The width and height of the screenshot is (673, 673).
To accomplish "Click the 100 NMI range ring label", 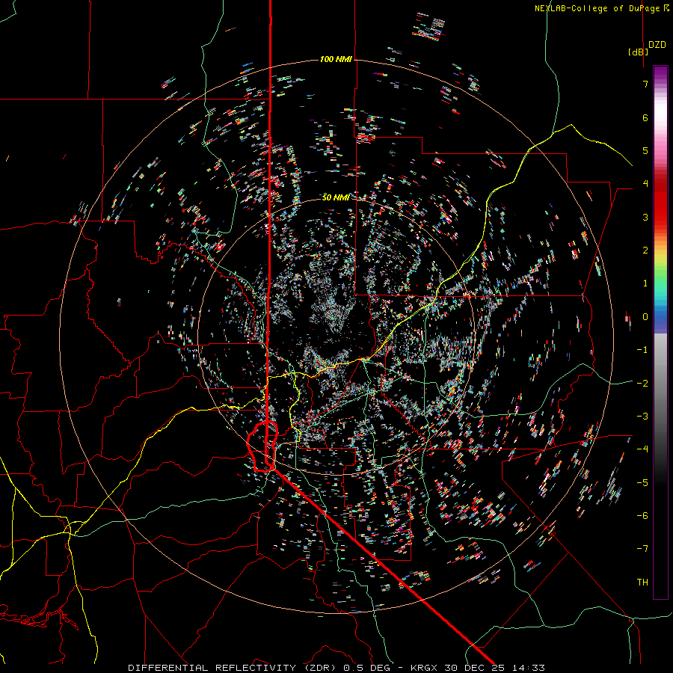I will click(336, 59).
